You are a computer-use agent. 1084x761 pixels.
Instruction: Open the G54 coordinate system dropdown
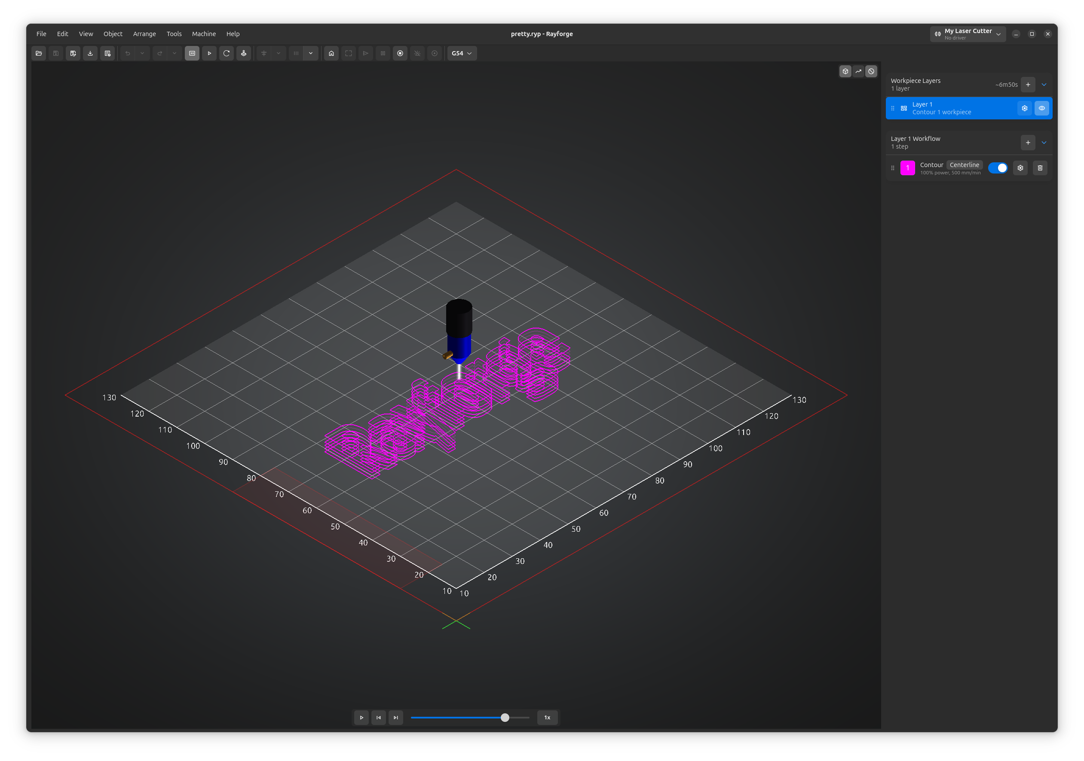(x=462, y=53)
